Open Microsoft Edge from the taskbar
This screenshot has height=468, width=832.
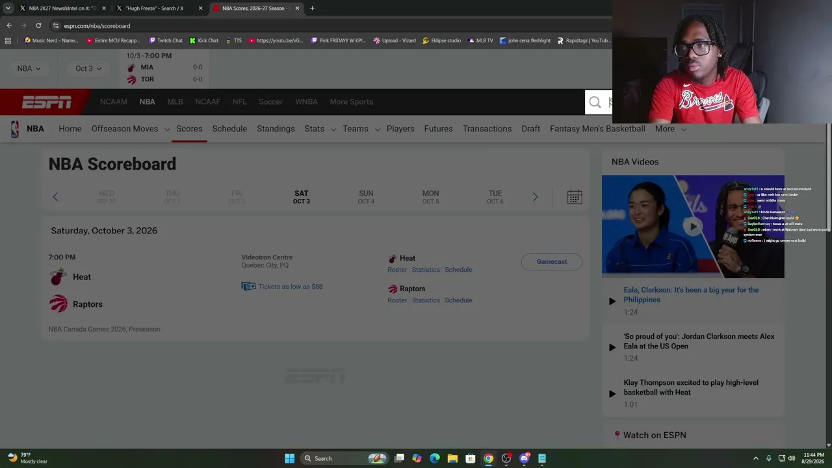tap(434, 458)
